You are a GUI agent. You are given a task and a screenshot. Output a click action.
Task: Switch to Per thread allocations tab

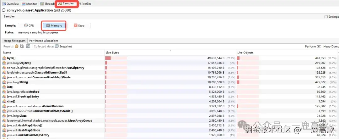[x=44, y=41]
